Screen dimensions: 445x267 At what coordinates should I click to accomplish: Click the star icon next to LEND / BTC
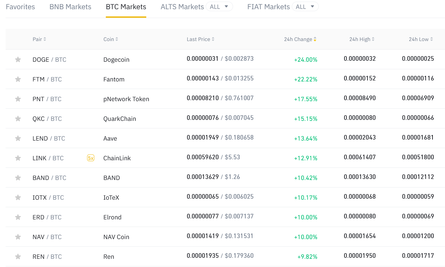point(18,138)
